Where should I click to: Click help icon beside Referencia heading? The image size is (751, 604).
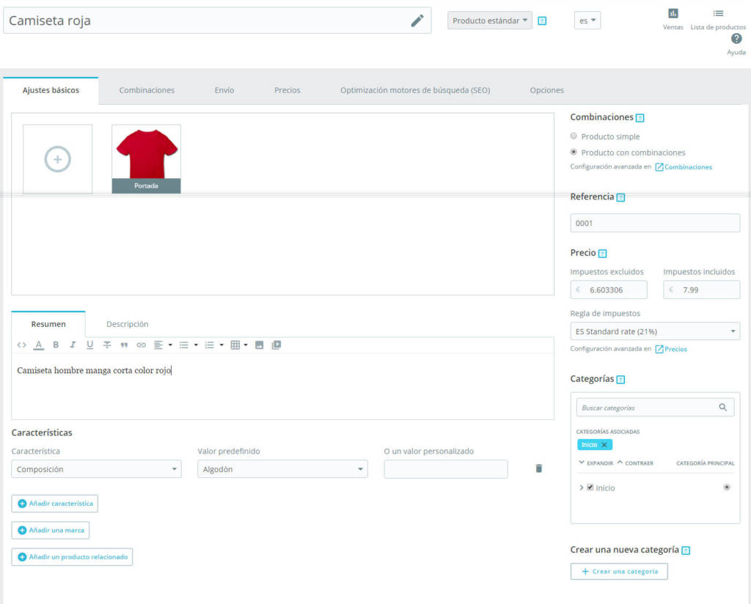620,197
